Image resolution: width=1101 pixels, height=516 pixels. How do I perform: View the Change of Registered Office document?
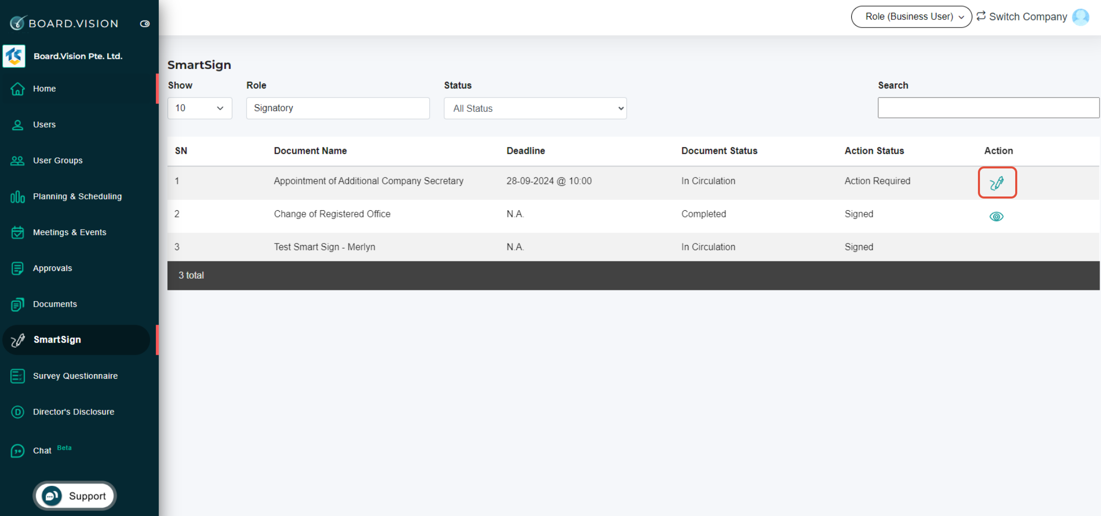[x=996, y=217]
